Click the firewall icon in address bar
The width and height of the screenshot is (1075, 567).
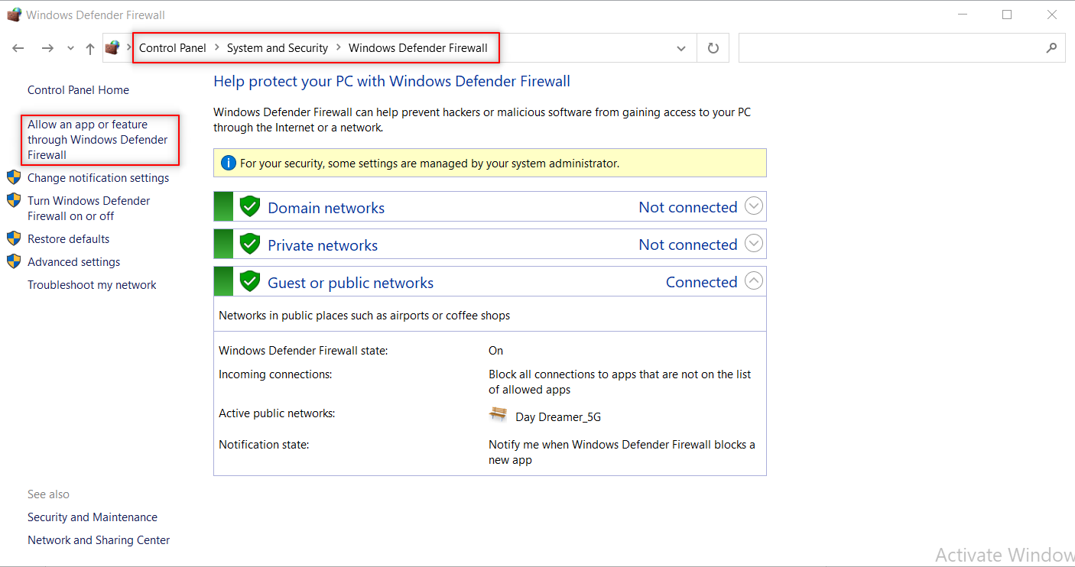click(112, 47)
